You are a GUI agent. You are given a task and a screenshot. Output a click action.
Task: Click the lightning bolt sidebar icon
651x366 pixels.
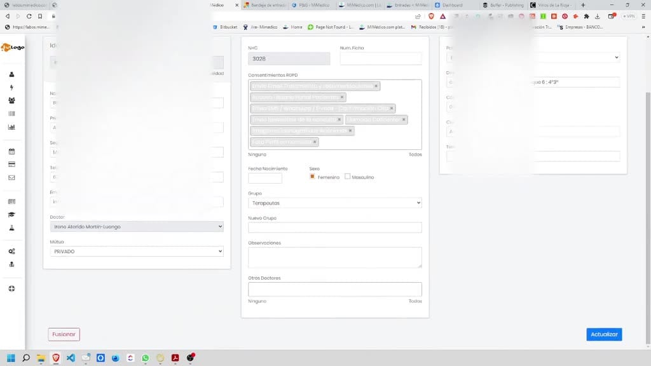click(11, 87)
